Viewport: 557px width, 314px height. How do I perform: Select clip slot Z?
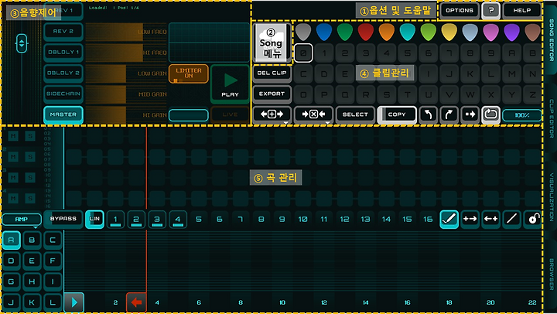(532, 94)
